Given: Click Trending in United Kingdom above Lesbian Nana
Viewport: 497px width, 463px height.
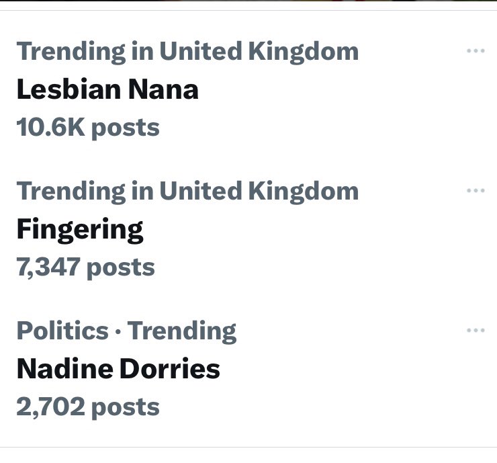Looking at the screenshot, I should point(187,52).
